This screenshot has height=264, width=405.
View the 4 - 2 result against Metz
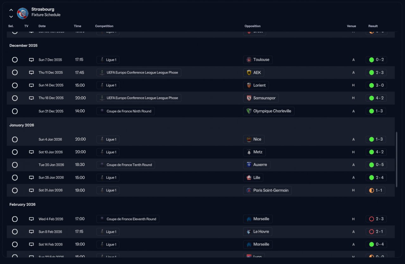[x=376, y=152]
